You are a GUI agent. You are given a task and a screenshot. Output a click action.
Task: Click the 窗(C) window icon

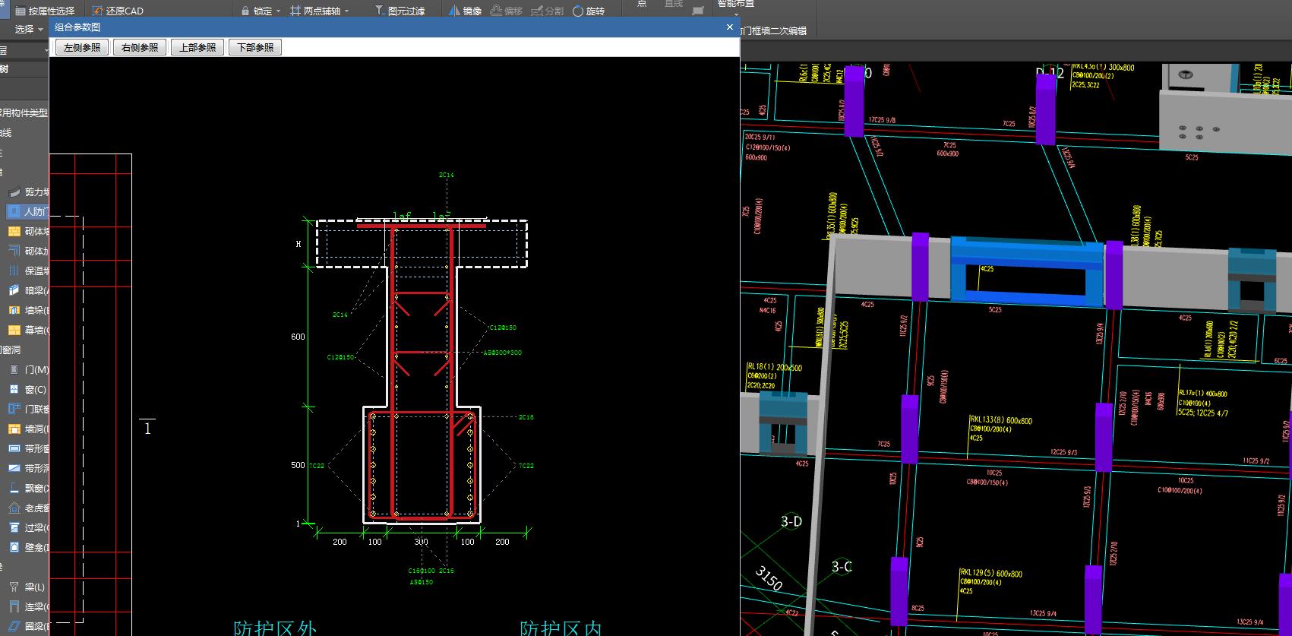tap(14, 390)
